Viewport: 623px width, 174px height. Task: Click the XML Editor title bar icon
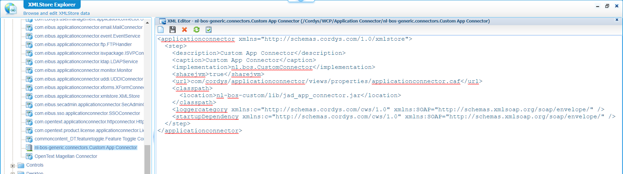[x=163, y=21]
